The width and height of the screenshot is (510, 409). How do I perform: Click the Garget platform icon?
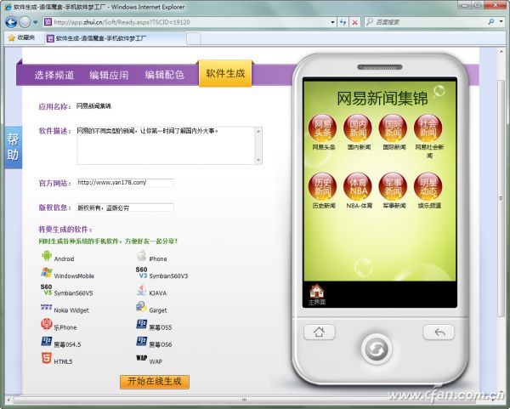pos(141,307)
